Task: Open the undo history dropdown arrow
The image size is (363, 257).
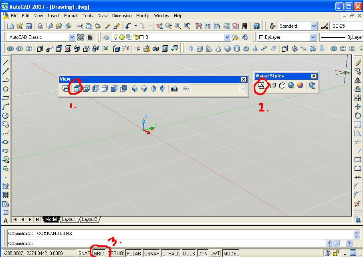Action: (x=136, y=26)
